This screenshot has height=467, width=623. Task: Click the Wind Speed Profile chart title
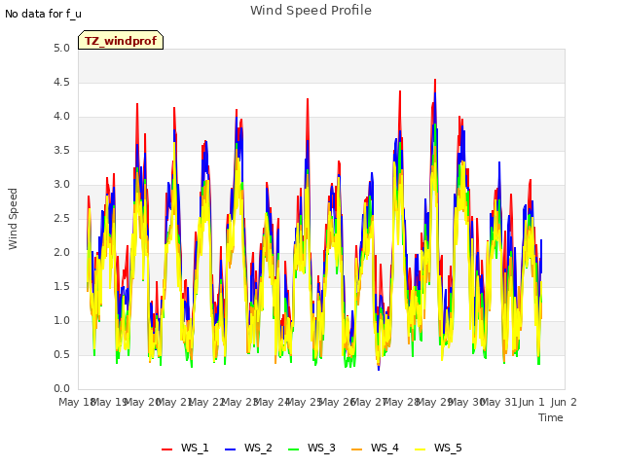(311, 11)
